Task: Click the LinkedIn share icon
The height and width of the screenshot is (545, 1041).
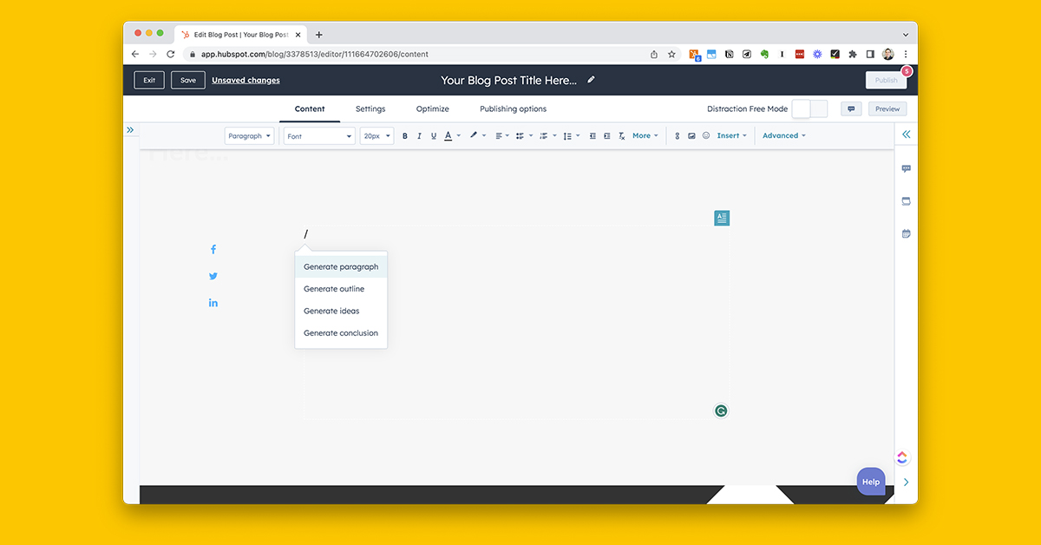Action: coord(213,303)
